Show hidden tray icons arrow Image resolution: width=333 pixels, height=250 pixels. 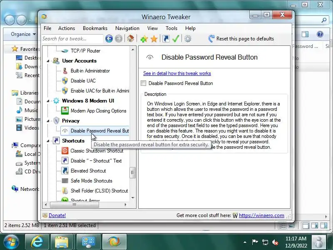245,242
